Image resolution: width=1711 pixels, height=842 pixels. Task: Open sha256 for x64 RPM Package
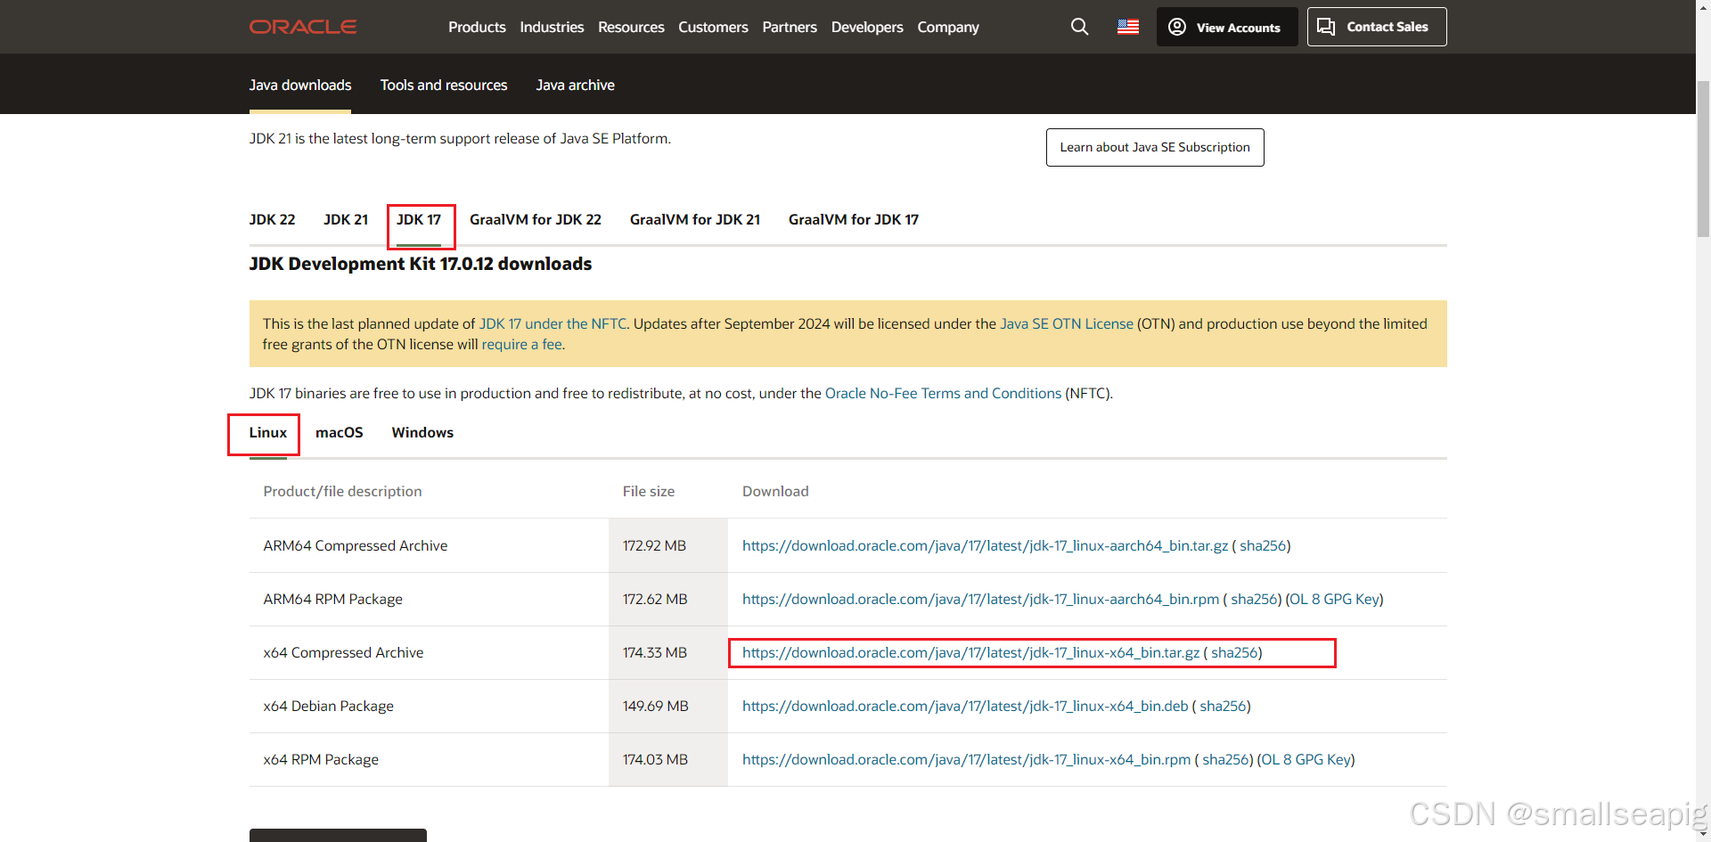[1225, 759]
